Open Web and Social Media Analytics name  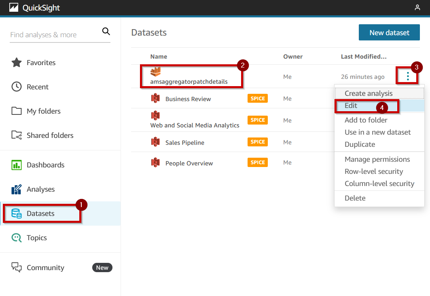tap(195, 125)
